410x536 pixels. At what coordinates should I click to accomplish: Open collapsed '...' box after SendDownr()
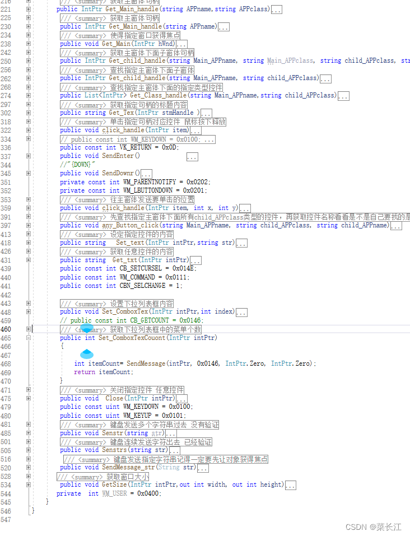146,174
